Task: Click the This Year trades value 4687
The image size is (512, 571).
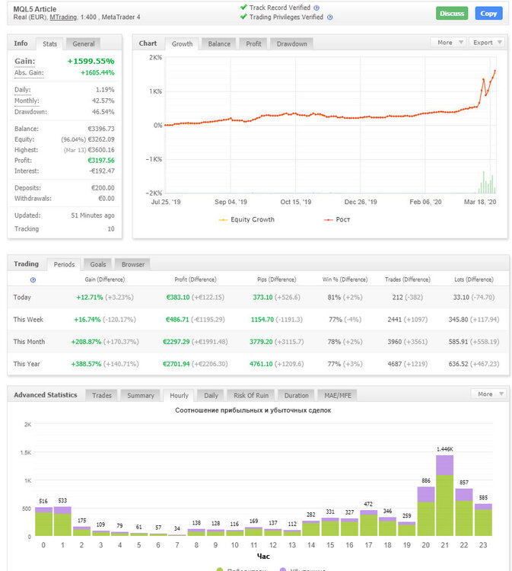Action: click(395, 364)
